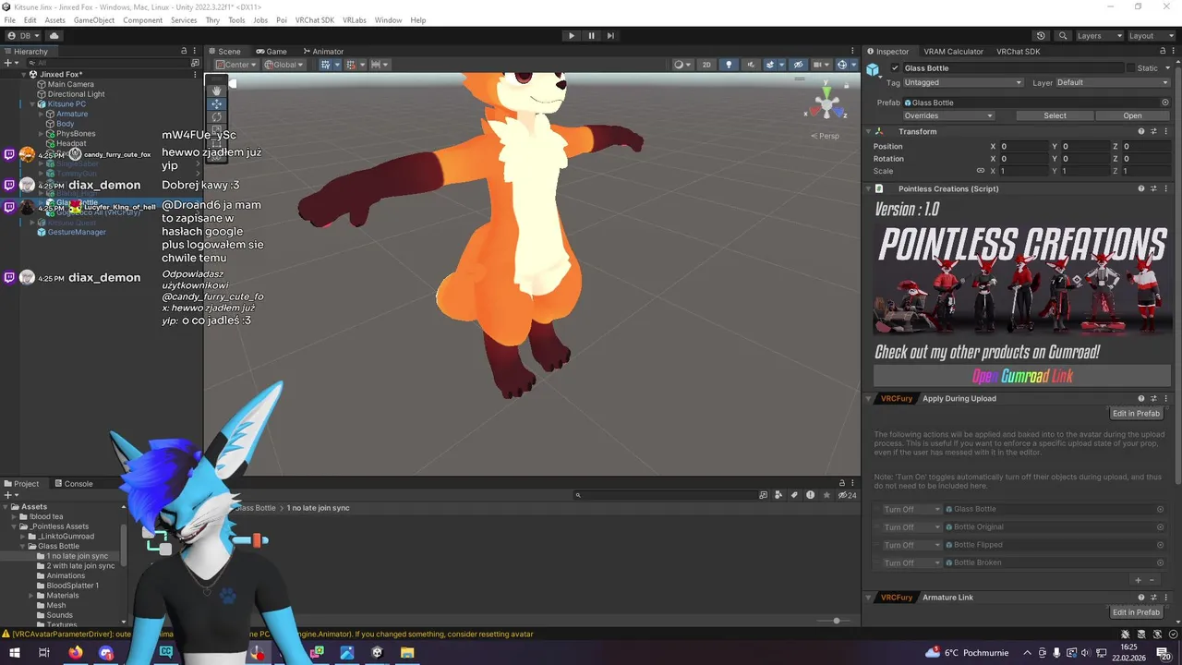Toggle the Glass Bottle active checkbox

[x=895, y=68]
